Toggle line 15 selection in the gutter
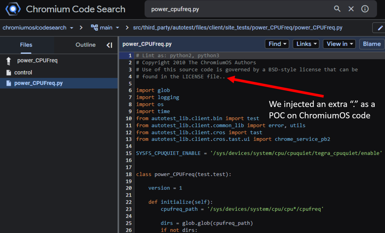The width and height of the screenshot is (385, 233). (129, 153)
